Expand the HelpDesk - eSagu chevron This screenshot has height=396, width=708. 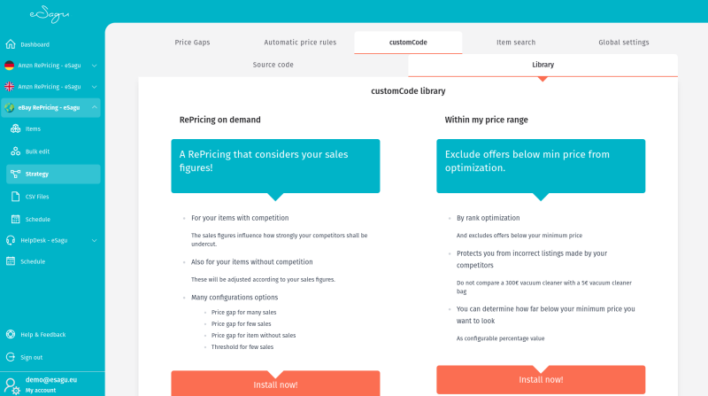[94, 240]
